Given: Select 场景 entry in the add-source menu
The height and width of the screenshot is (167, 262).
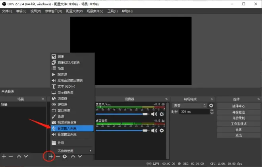Looking at the screenshot, I should click(72, 69).
